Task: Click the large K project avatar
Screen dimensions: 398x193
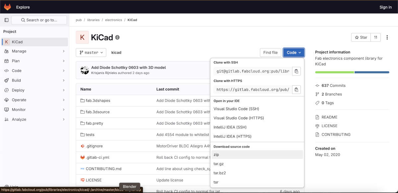Action: point(82,37)
